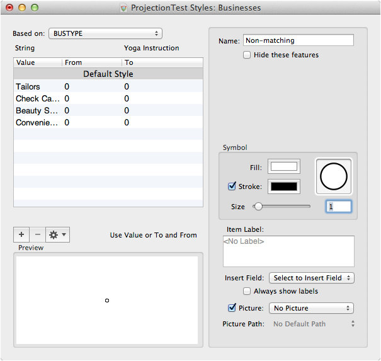Click the To column header
381x361 pixels.
pyautogui.click(x=162, y=62)
